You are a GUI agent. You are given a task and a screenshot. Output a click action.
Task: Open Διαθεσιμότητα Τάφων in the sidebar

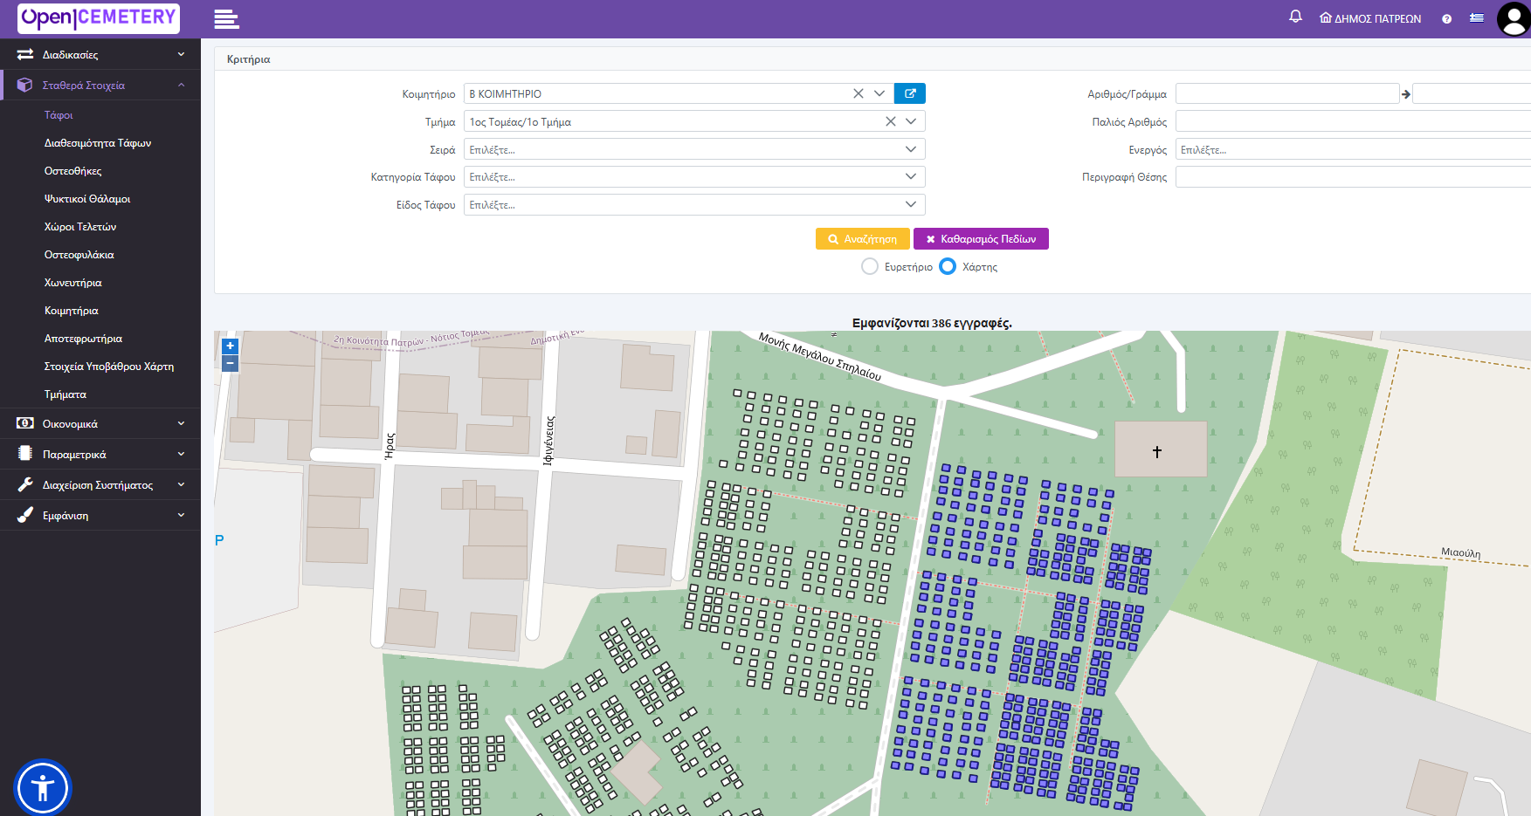click(x=98, y=143)
